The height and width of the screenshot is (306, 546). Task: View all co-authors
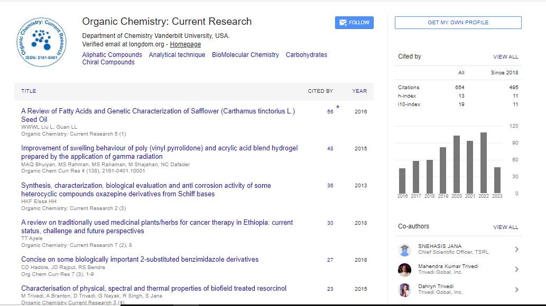(505, 227)
